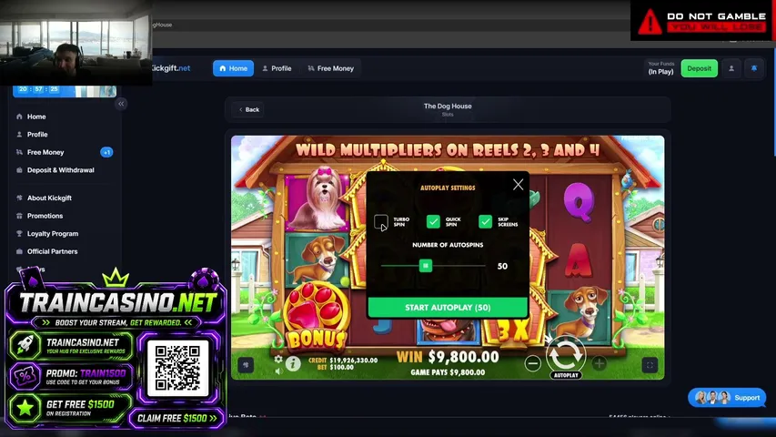This screenshot has width=776, height=437.
Task: Uncheck the Quick Spin checkbox
Action: click(x=433, y=221)
